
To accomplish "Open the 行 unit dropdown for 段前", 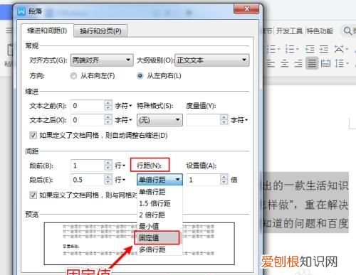I will tap(120, 166).
